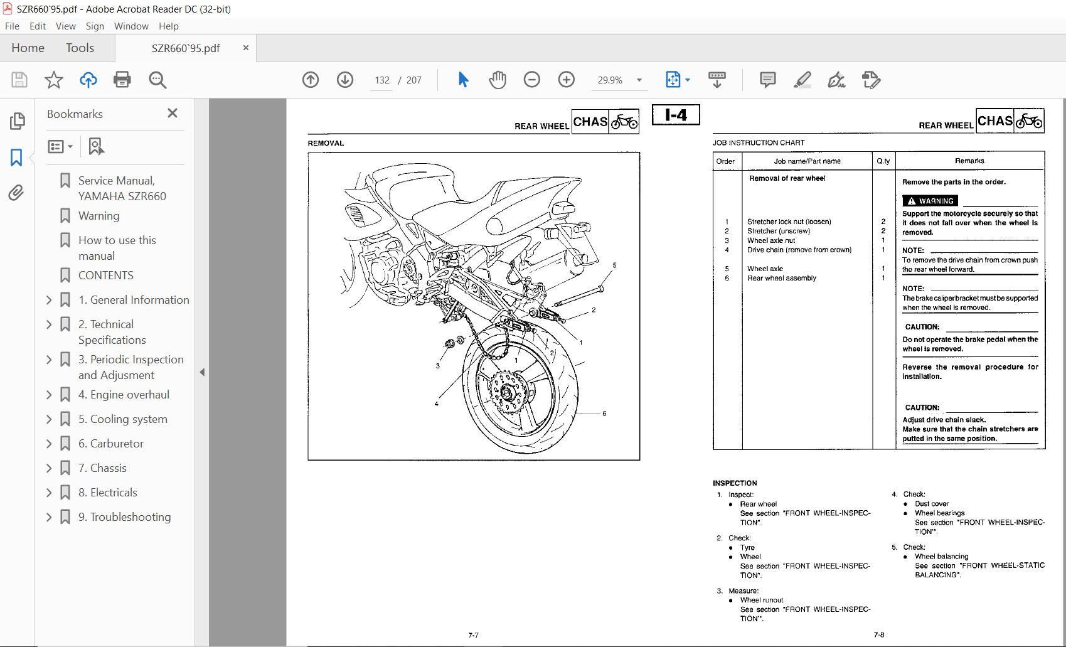Switch to the Tools tab
1066x647 pixels.
(80, 48)
